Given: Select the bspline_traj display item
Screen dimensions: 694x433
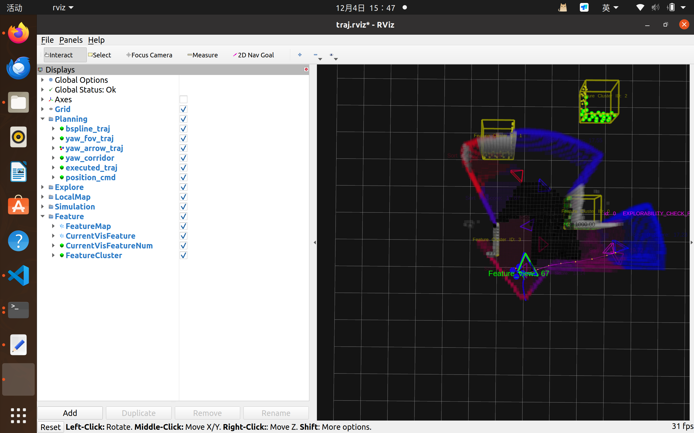Looking at the screenshot, I should 88,129.
